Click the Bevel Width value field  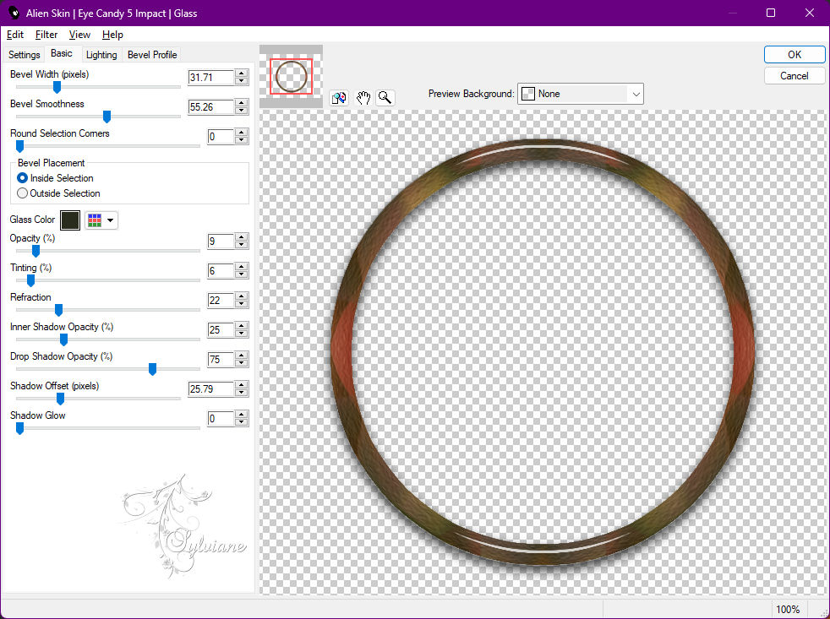click(210, 77)
